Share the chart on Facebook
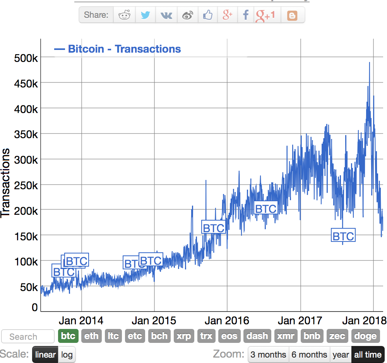This screenshot has height=363, width=387. coord(246,15)
